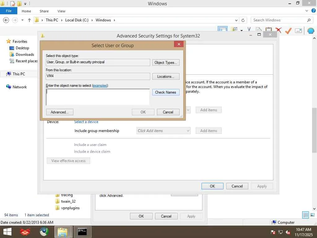Click the object name text box
Image resolution: width=317 pixels, height=238 pixels.
coord(98,97)
